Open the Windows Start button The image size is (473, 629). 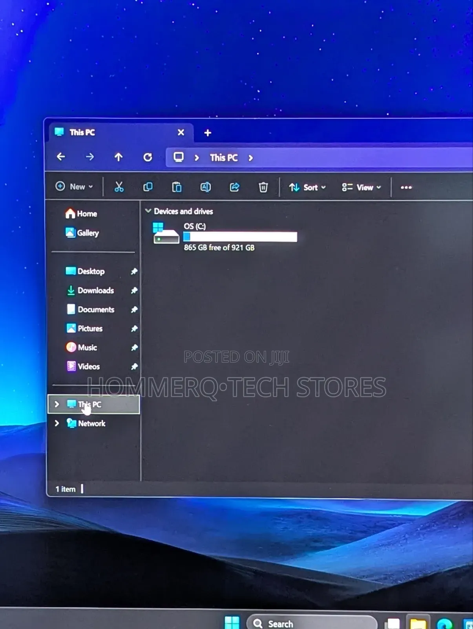click(232, 623)
